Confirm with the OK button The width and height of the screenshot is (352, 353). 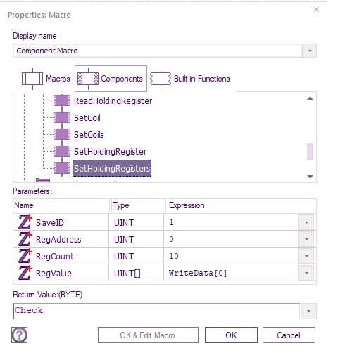point(231,335)
